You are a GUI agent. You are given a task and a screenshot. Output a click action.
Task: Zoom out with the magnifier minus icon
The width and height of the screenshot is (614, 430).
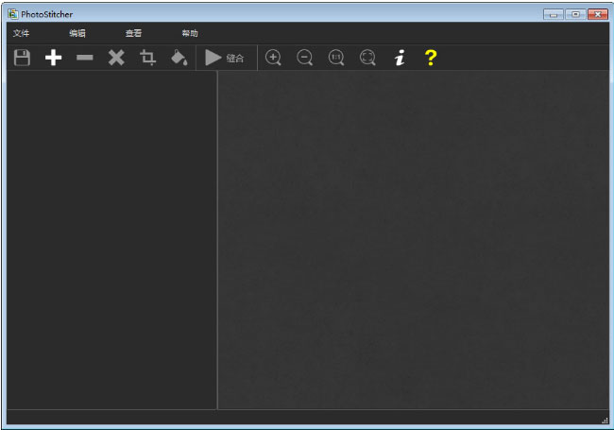(x=305, y=58)
